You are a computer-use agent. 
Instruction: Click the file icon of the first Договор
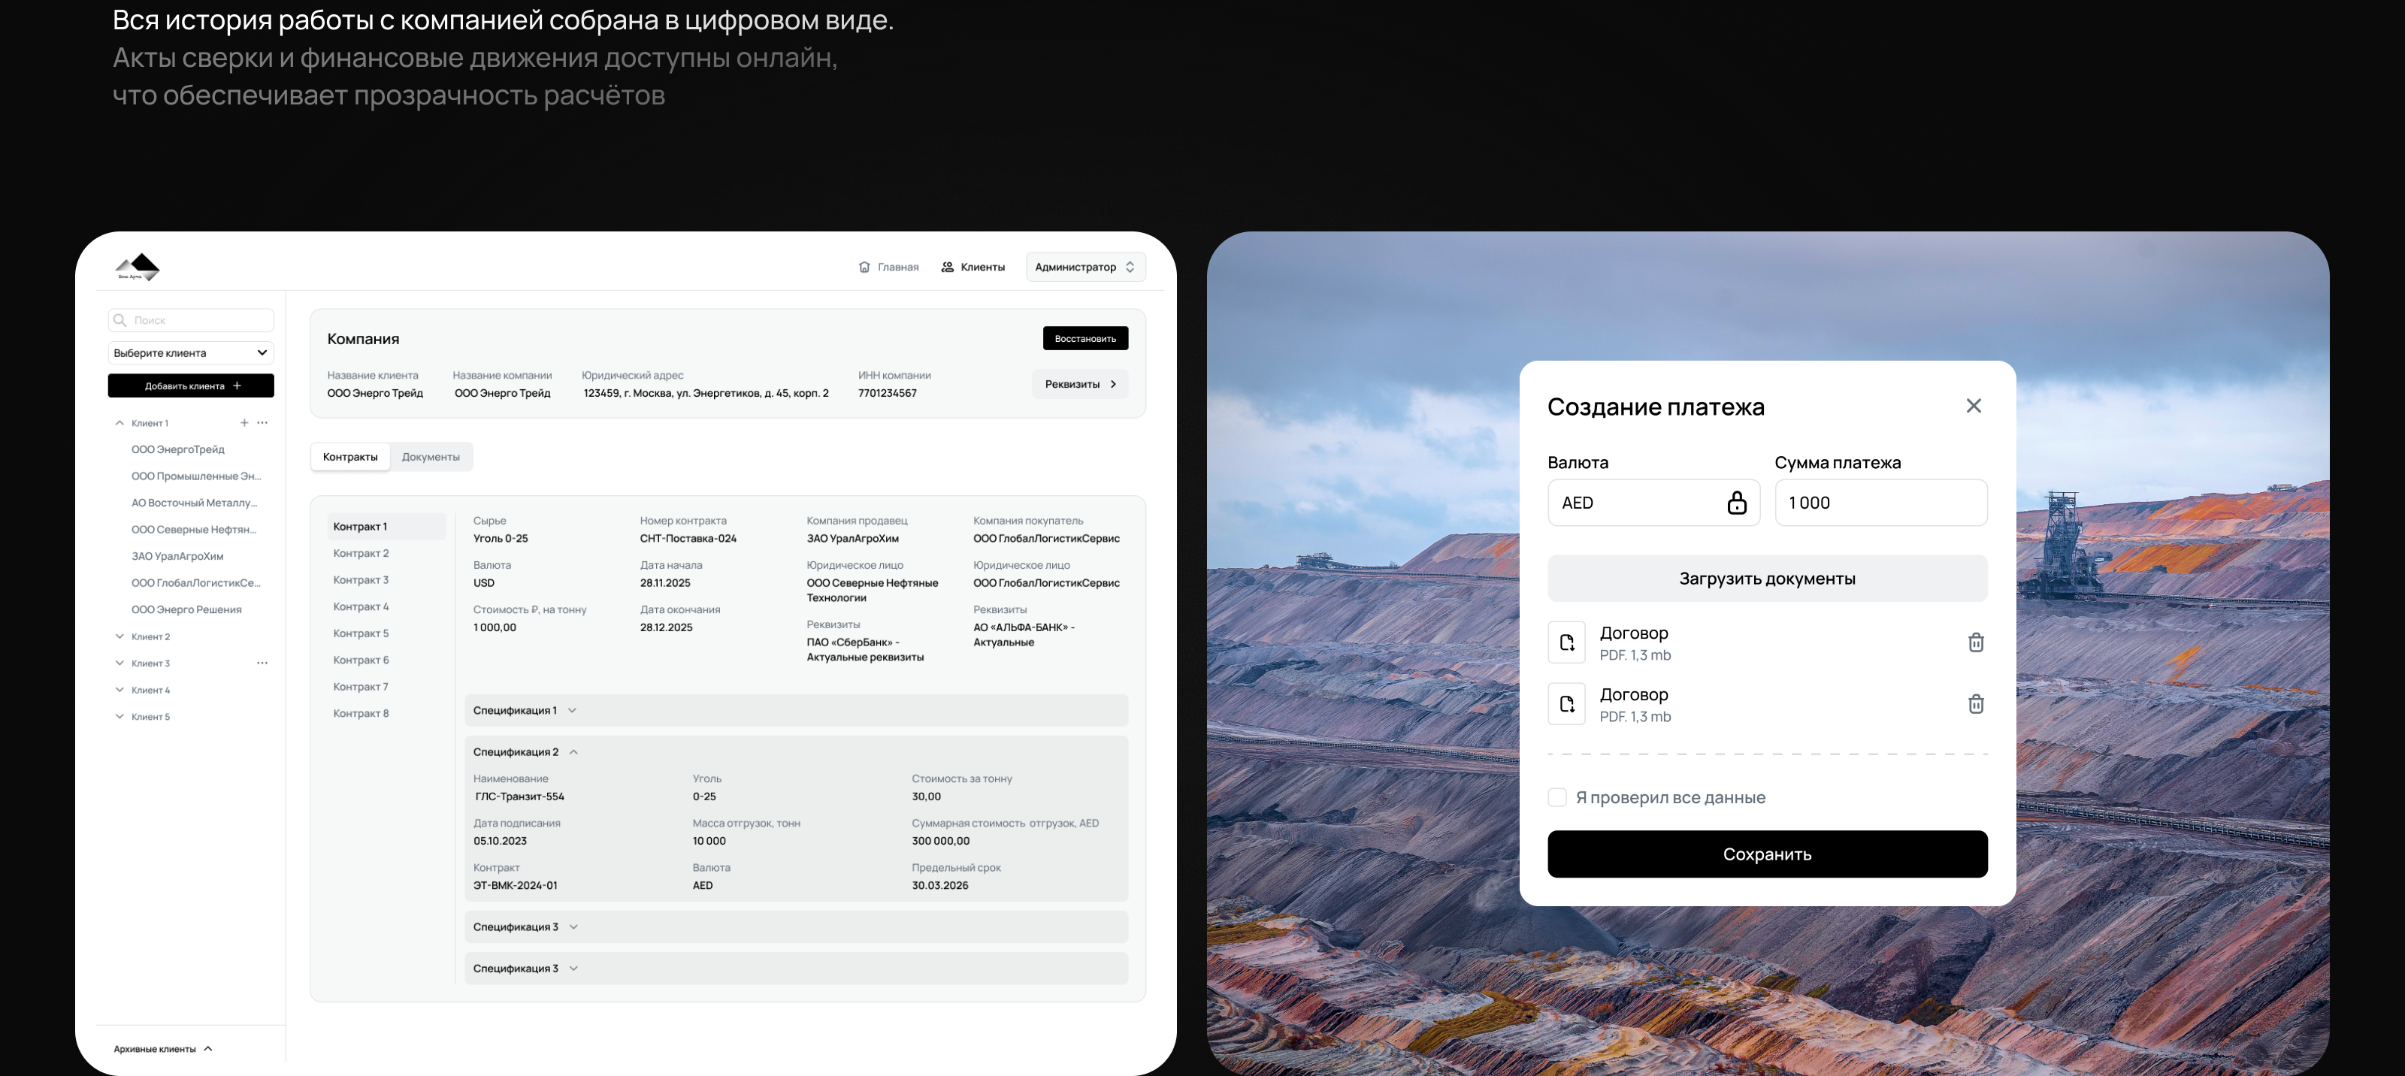tap(1566, 642)
